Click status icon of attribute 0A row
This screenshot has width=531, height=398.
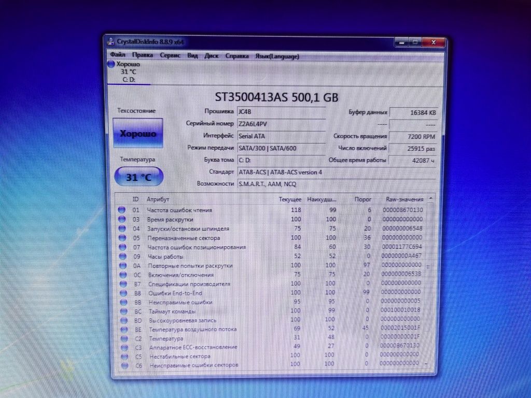122,266
